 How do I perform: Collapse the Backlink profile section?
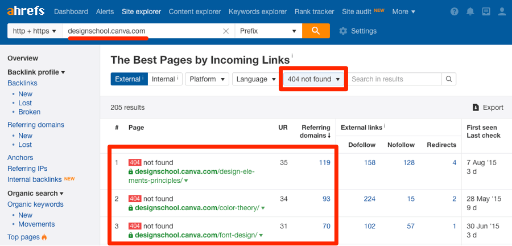point(36,72)
